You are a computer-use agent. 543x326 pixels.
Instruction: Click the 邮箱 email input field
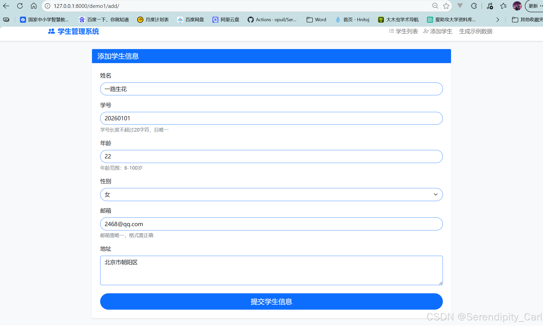[x=271, y=224]
